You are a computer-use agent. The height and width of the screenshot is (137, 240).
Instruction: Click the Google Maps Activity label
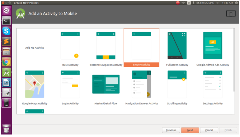(34, 103)
